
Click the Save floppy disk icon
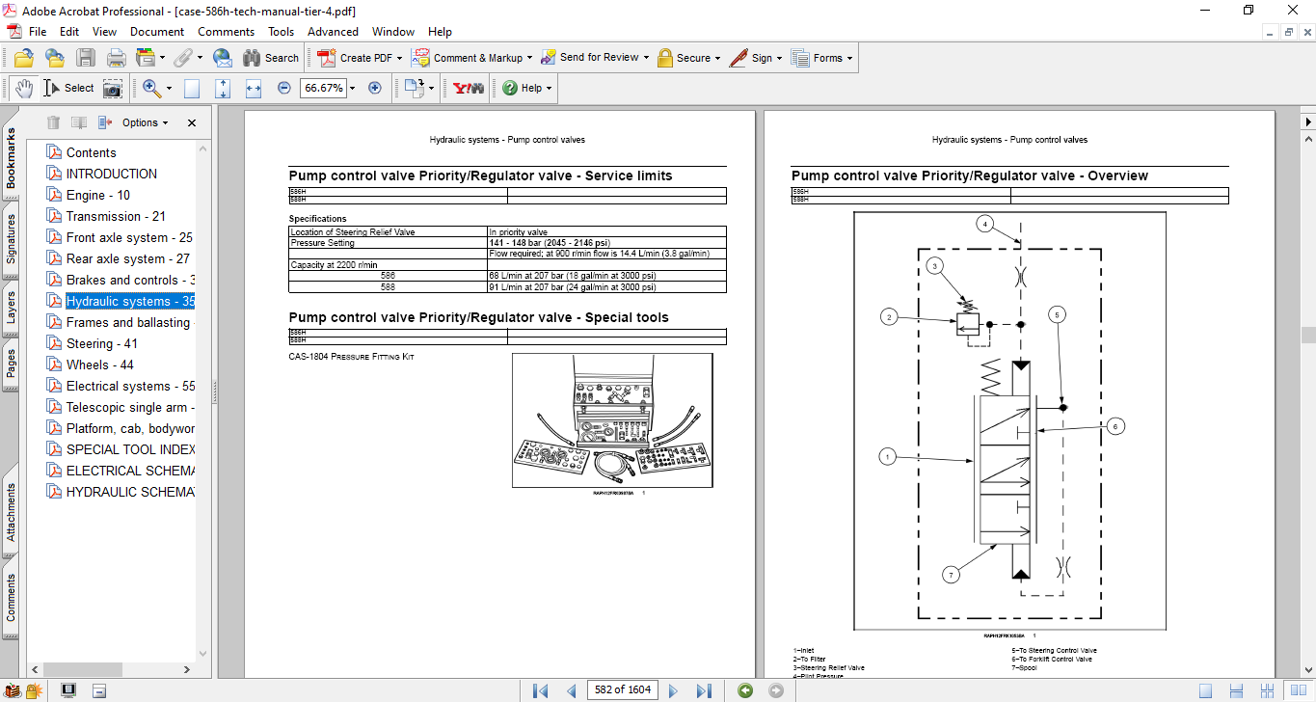tap(86, 58)
